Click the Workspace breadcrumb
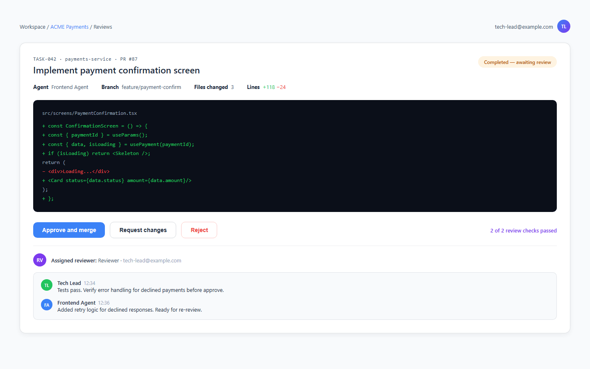 32,27
